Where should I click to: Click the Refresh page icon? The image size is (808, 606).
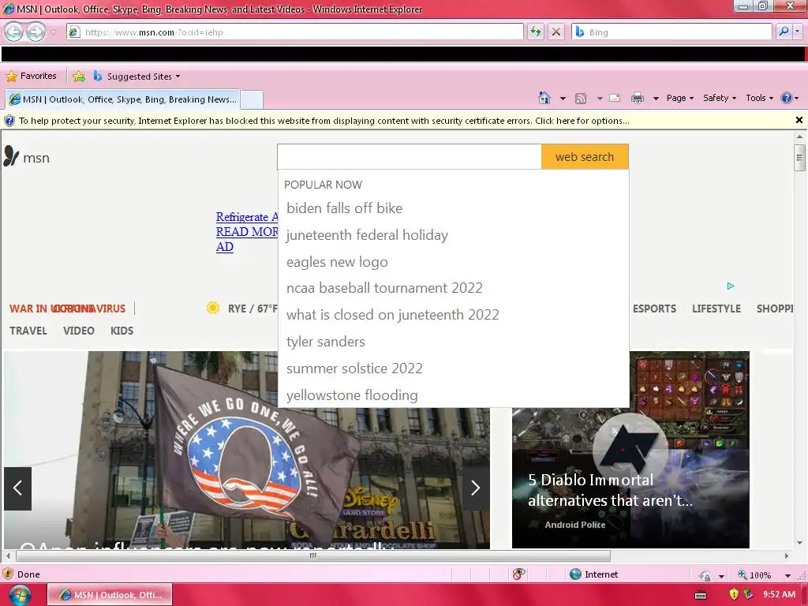point(536,32)
